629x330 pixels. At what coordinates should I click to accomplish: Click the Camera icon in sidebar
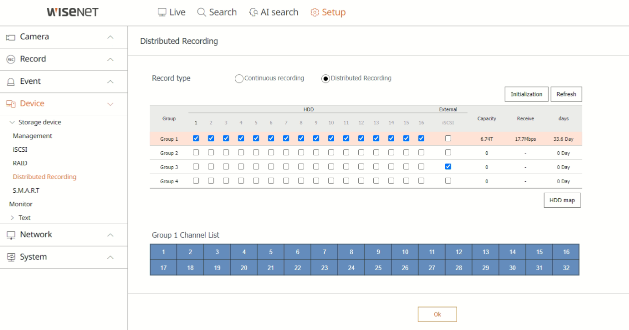point(10,37)
